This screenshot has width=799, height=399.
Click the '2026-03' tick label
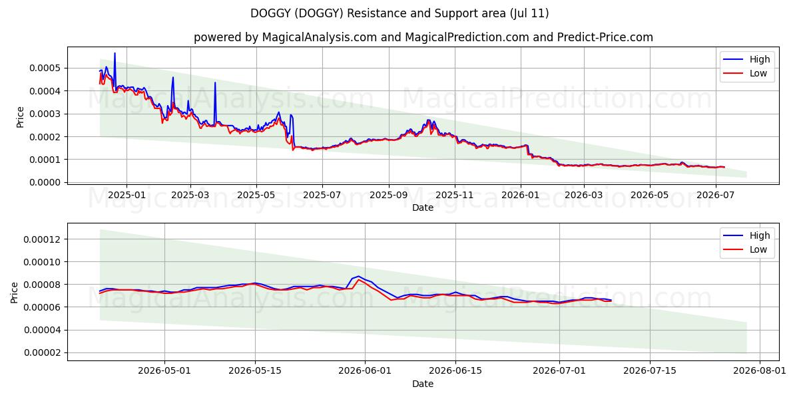coord(584,195)
